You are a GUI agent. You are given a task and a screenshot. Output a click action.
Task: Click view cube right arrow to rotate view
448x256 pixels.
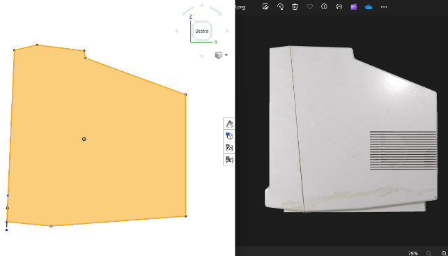click(227, 31)
